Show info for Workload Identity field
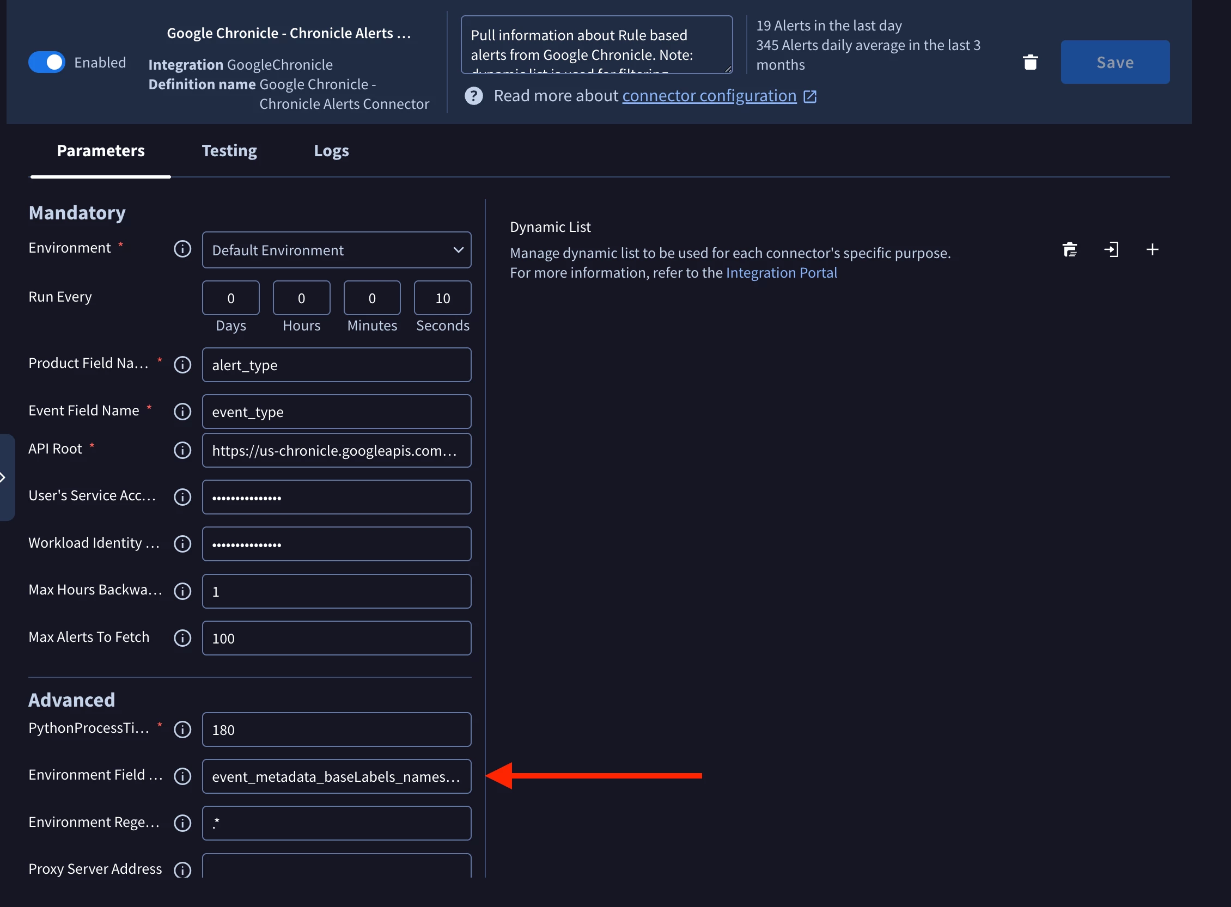Viewport: 1231px width, 907px height. pos(182,544)
